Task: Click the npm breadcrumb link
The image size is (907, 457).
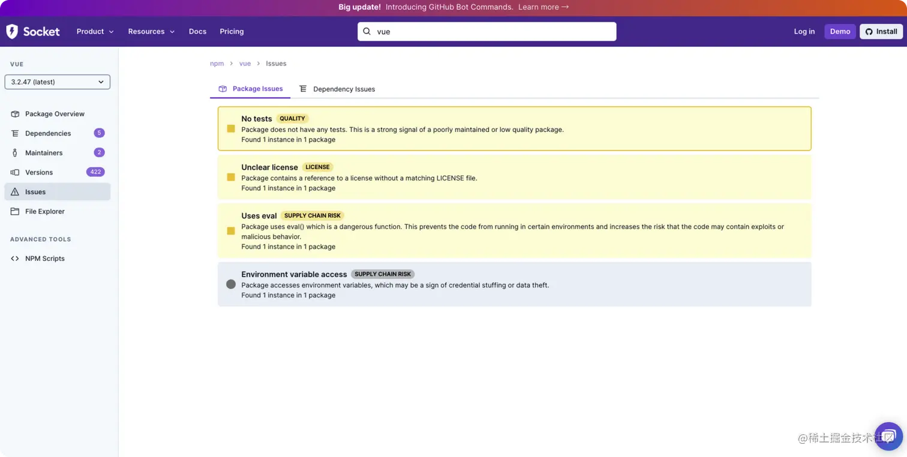Action: pyautogui.click(x=217, y=64)
